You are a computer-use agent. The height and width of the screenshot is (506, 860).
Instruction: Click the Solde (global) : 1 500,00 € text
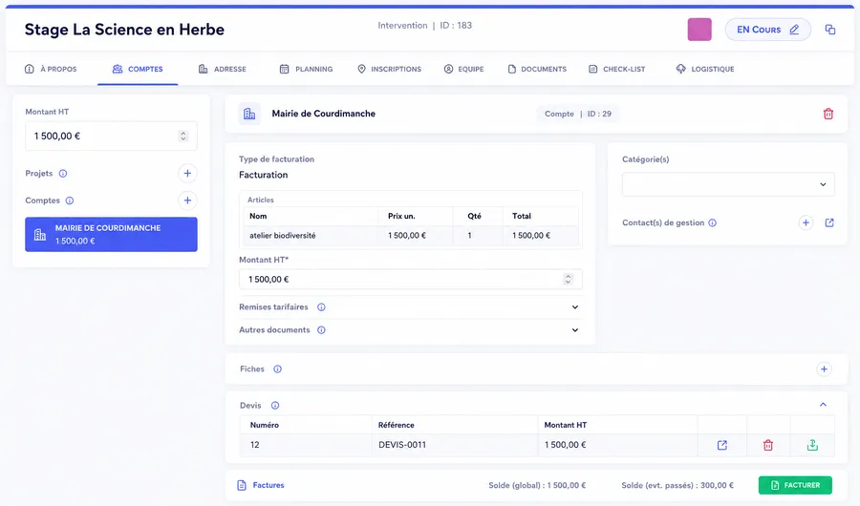click(537, 485)
